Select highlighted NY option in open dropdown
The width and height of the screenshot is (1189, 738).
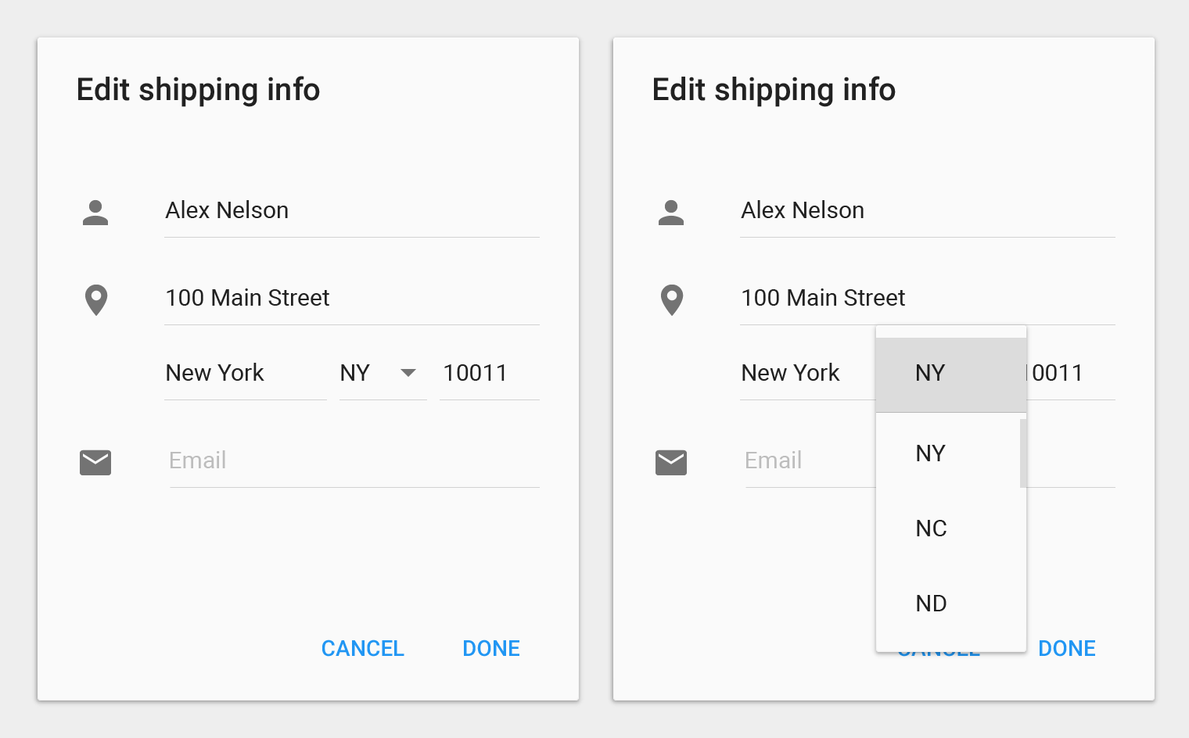coord(951,374)
